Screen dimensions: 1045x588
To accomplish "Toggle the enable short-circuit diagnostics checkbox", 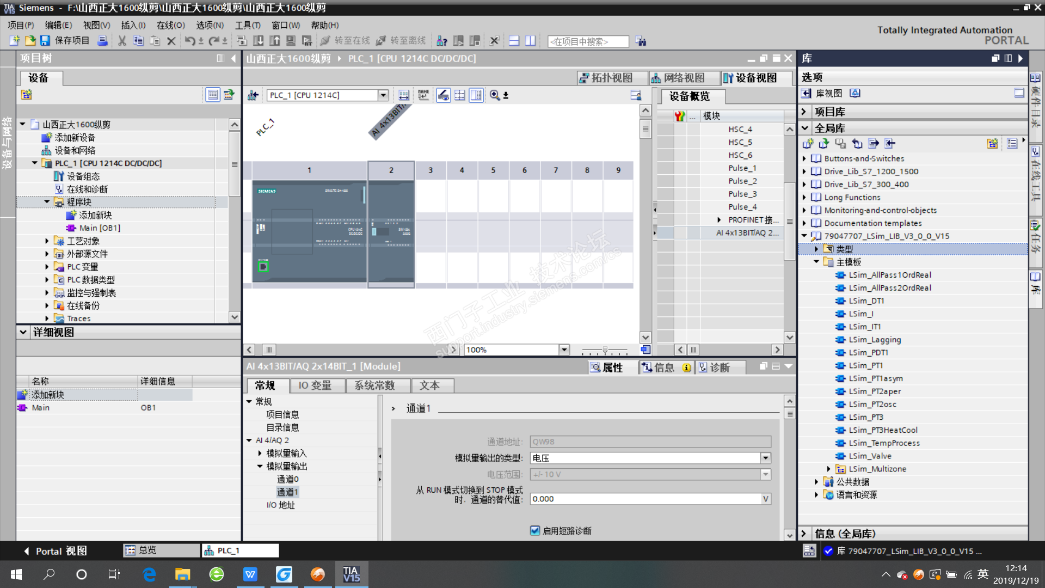I will click(x=535, y=531).
